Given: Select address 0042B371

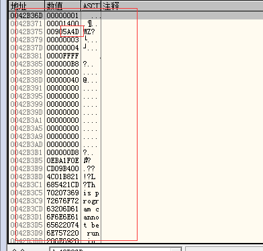Looking at the screenshot, I should tap(26, 23).
